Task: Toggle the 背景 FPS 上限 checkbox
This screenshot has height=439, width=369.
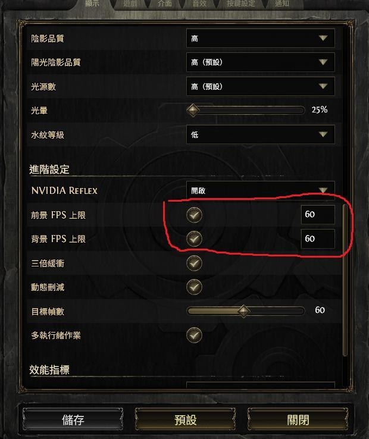Action: click(x=194, y=239)
